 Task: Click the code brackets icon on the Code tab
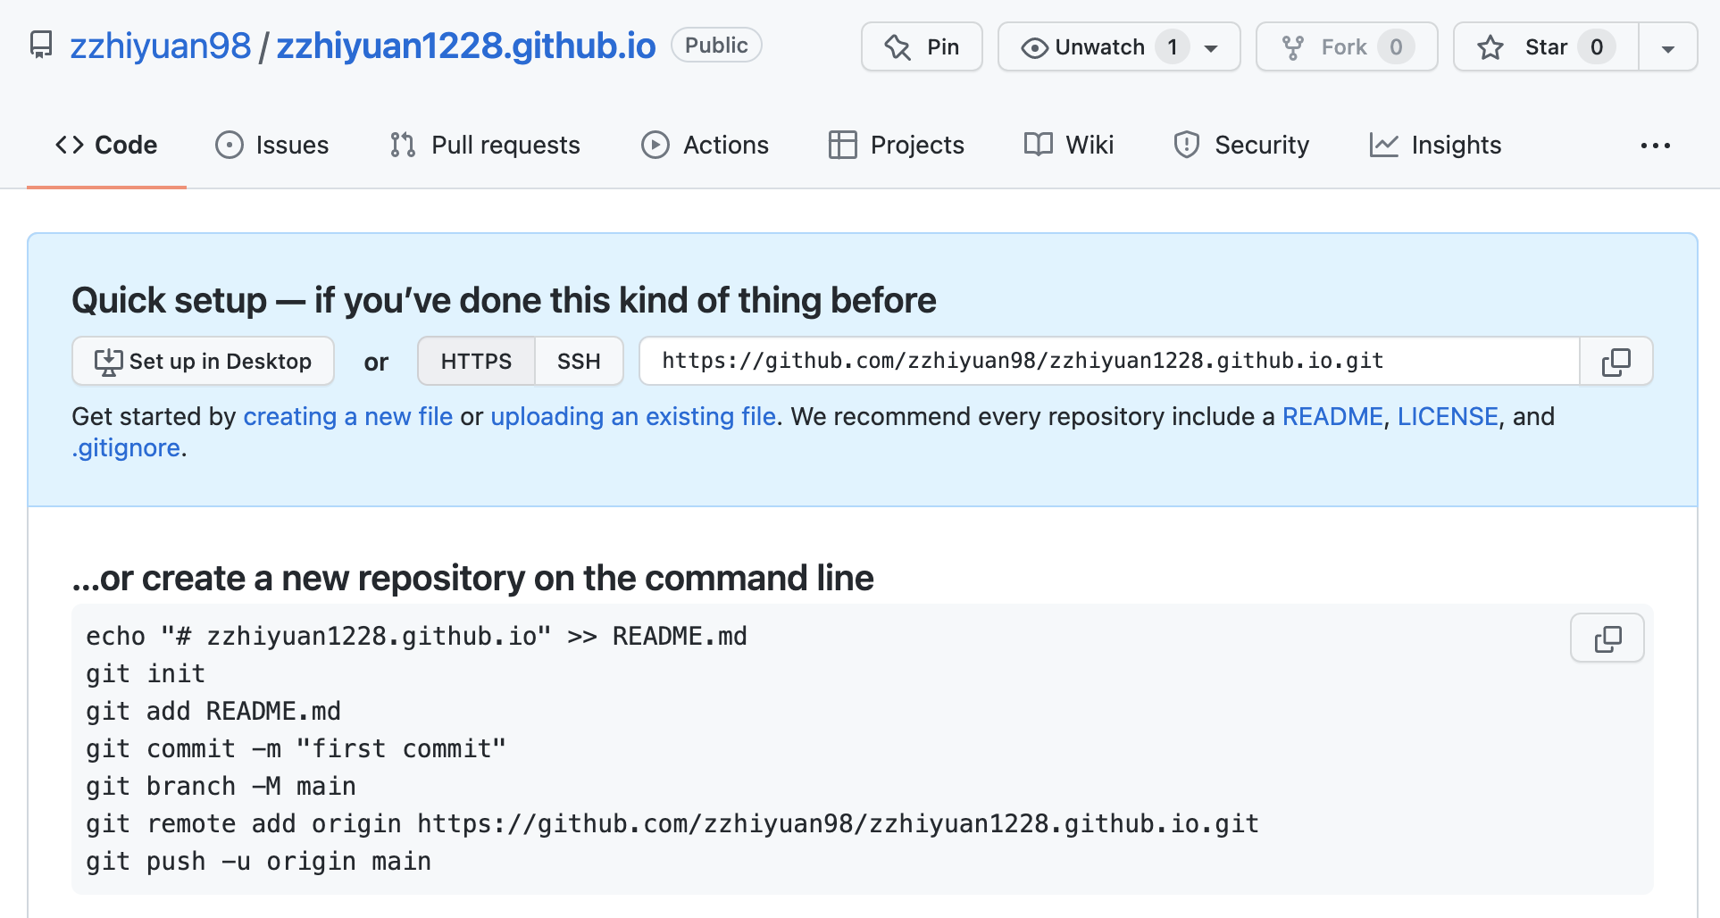pyautogui.click(x=70, y=145)
